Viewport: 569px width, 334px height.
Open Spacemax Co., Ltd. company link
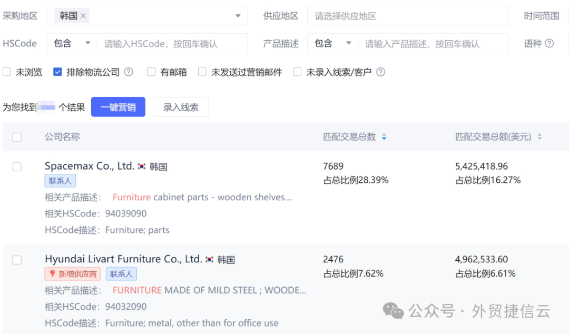click(90, 166)
